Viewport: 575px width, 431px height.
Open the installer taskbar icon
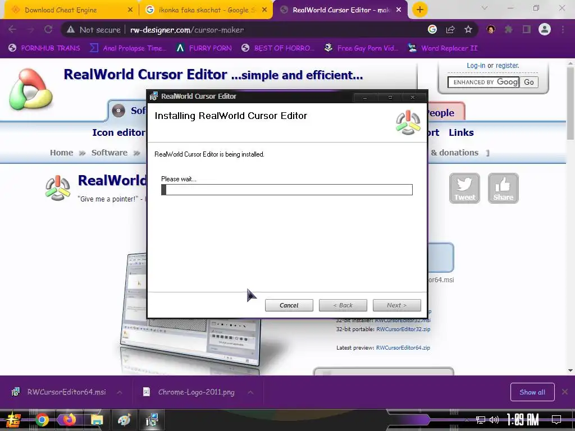coord(152,420)
